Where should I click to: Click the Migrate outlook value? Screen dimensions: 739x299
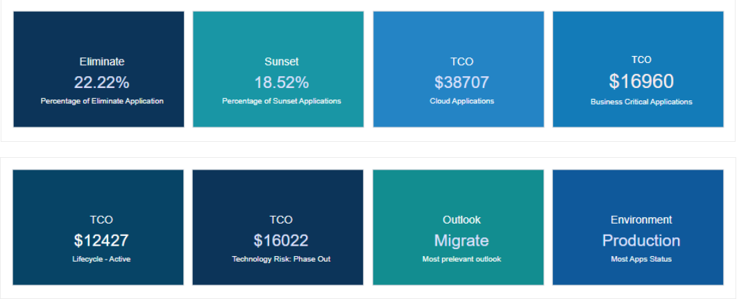(x=461, y=241)
